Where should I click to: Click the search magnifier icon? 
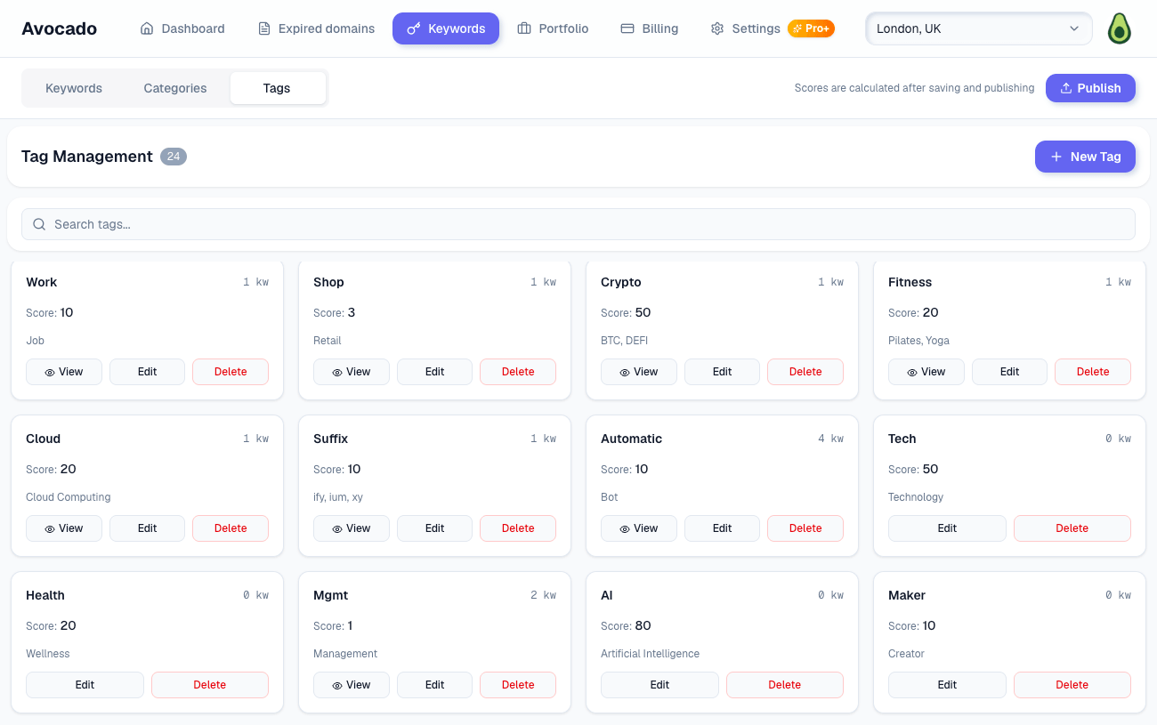point(39,224)
